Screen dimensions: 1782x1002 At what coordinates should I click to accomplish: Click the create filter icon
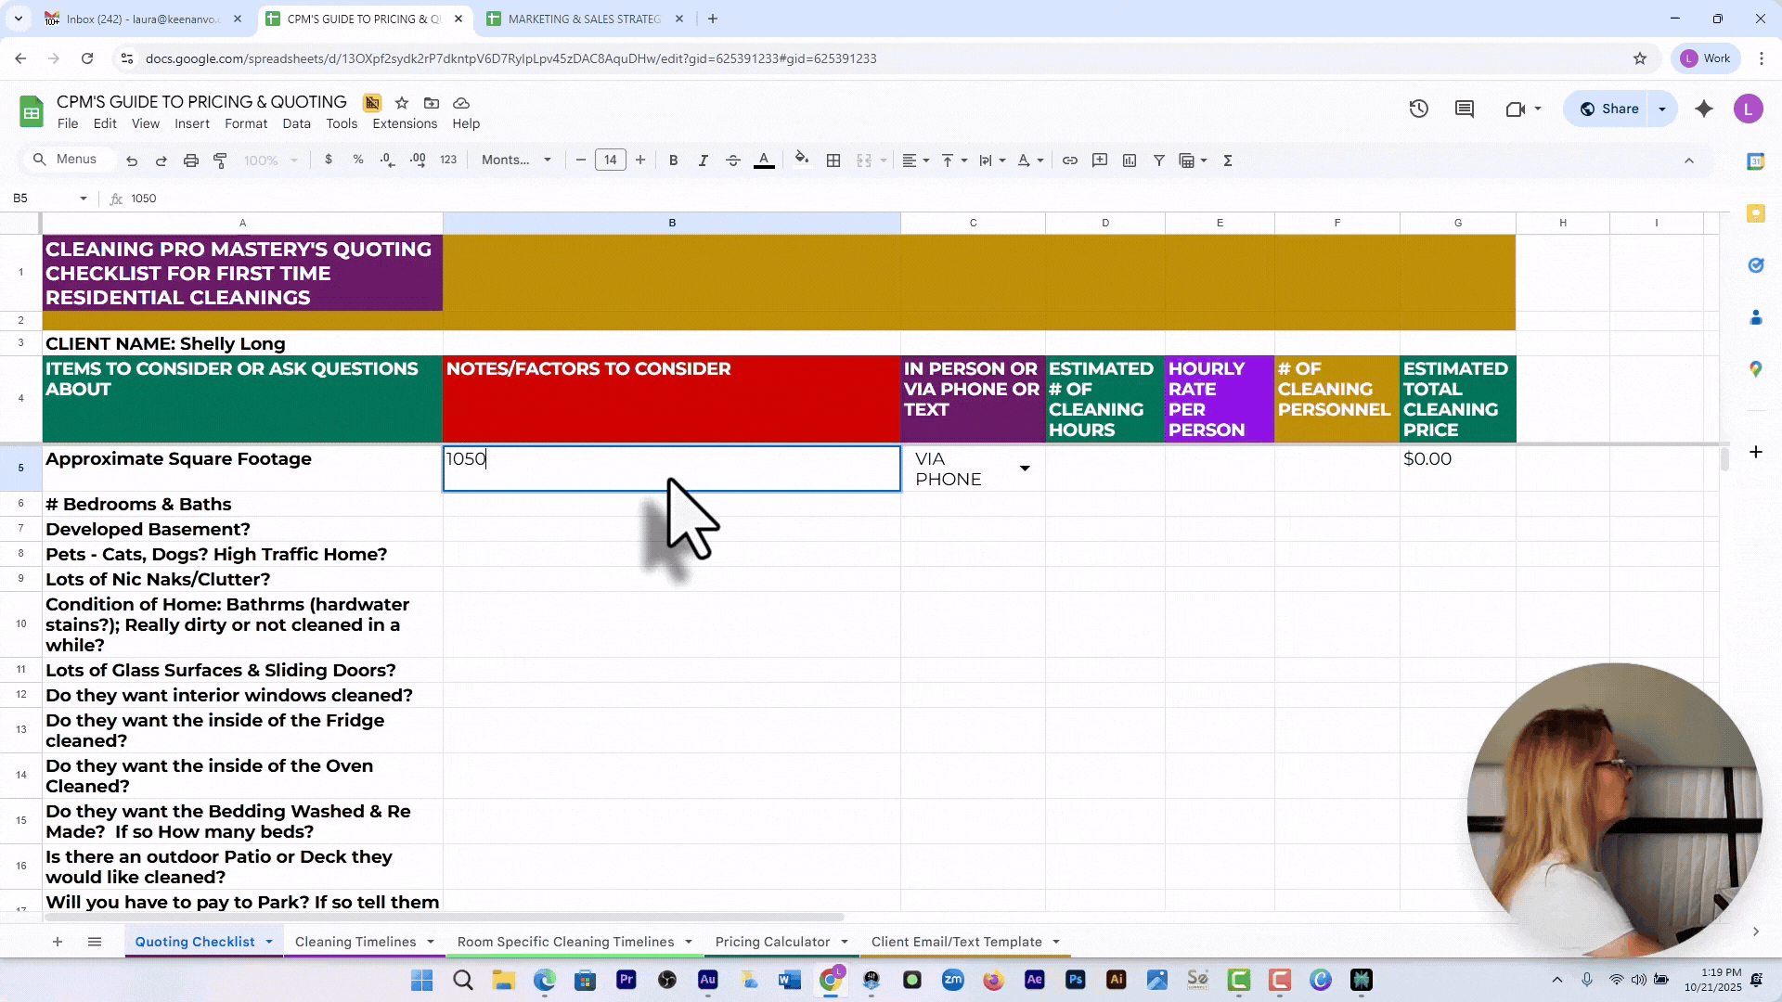click(x=1158, y=161)
